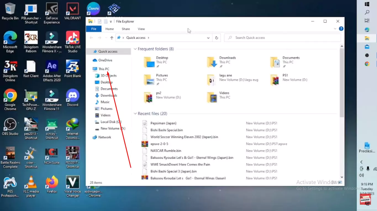Open the File tab in File Explorer
Image resolution: width=377 pixels, height=211 pixels.
94,29
